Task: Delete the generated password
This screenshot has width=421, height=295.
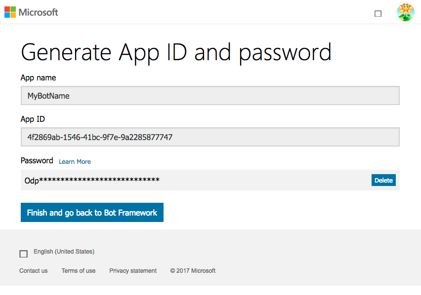Action: 383,180
